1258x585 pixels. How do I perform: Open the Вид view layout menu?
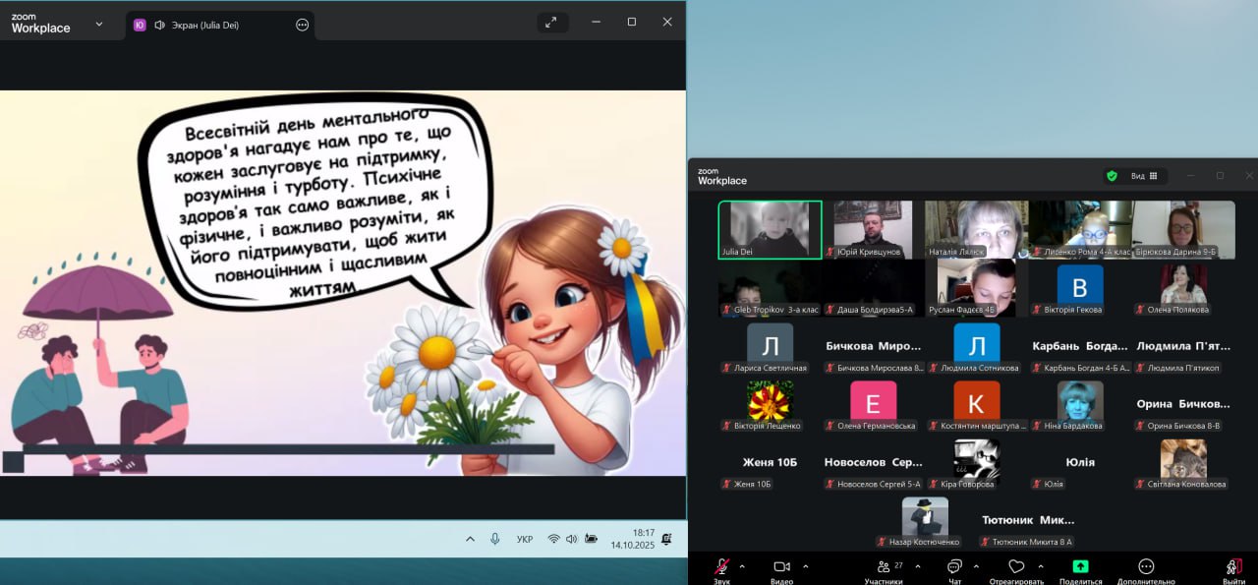pos(1144,176)
